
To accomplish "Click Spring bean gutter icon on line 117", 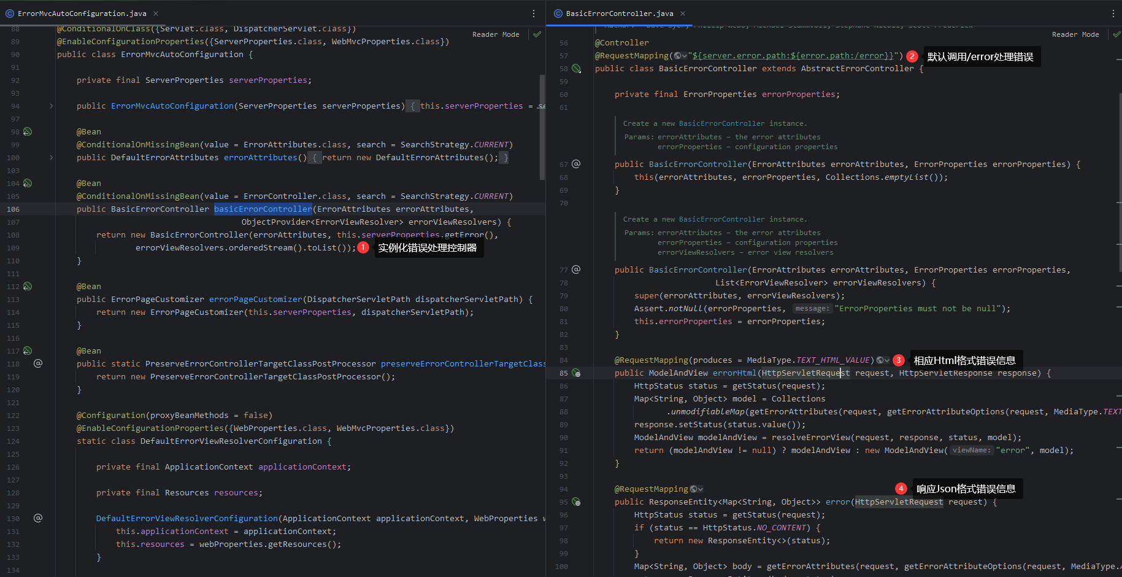I will (28, 350).
